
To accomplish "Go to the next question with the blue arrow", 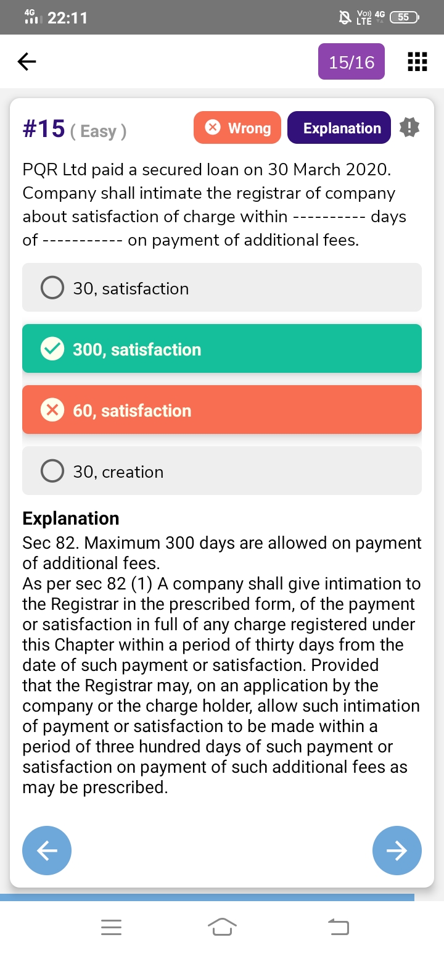I will point(397,851).
